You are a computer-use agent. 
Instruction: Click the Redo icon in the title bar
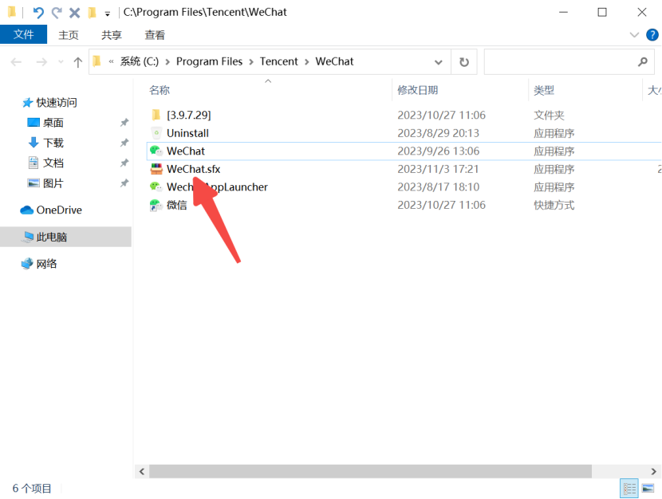[57, 13]
